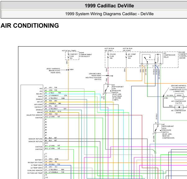
Task: Click the 'BODY HARNESS, BEHIND RIGHT REAR SEAT' note
Action: coord(53,71)
